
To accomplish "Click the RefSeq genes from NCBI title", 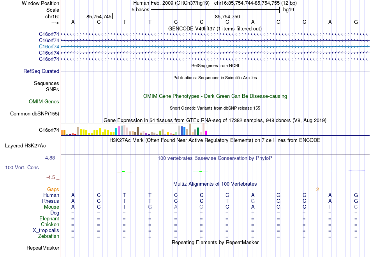I will (x=215, y=66).
